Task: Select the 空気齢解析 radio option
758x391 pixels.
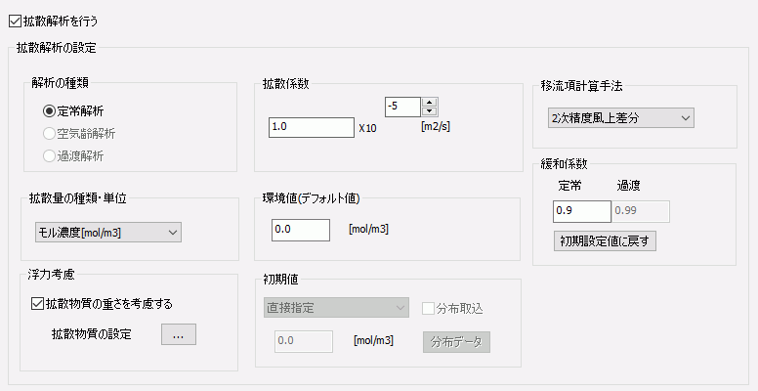Action: pyautogui.click(x=49, y=133)
